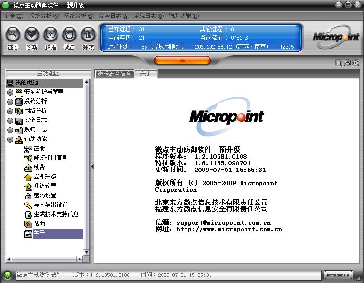Click the 密码设置 padlock icon
The image size is (364, 283).
click(x=28, y=196)
